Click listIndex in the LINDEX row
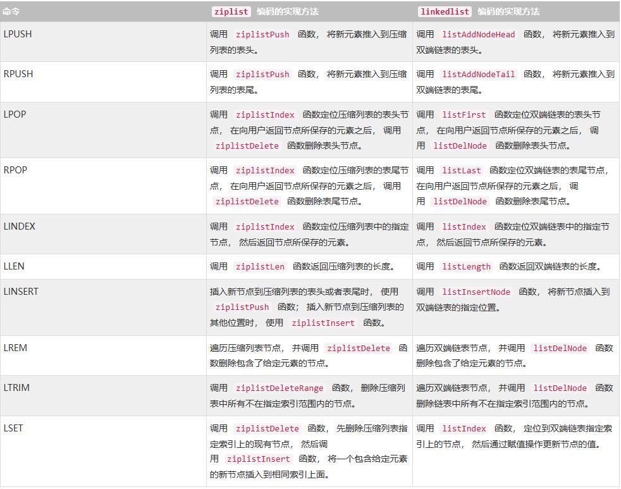The image size is (621, 489). pos(464,226)
